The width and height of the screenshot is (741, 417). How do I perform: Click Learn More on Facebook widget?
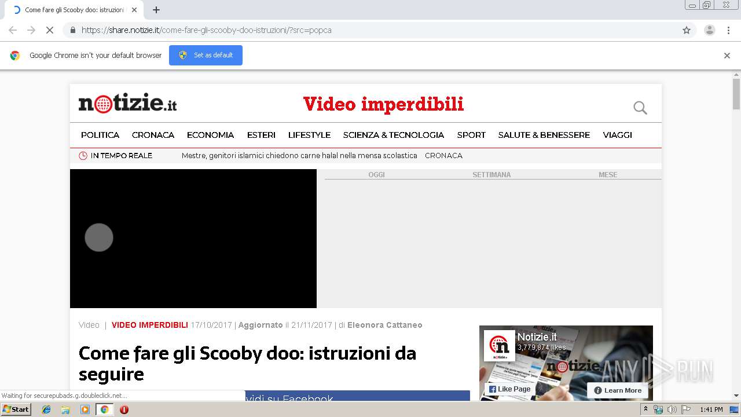point(618,390)
